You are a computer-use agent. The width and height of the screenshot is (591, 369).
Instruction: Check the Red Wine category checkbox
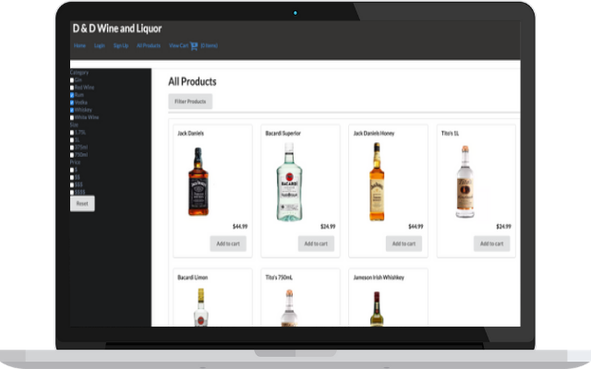pyautogui.click(x=72, y=88)
